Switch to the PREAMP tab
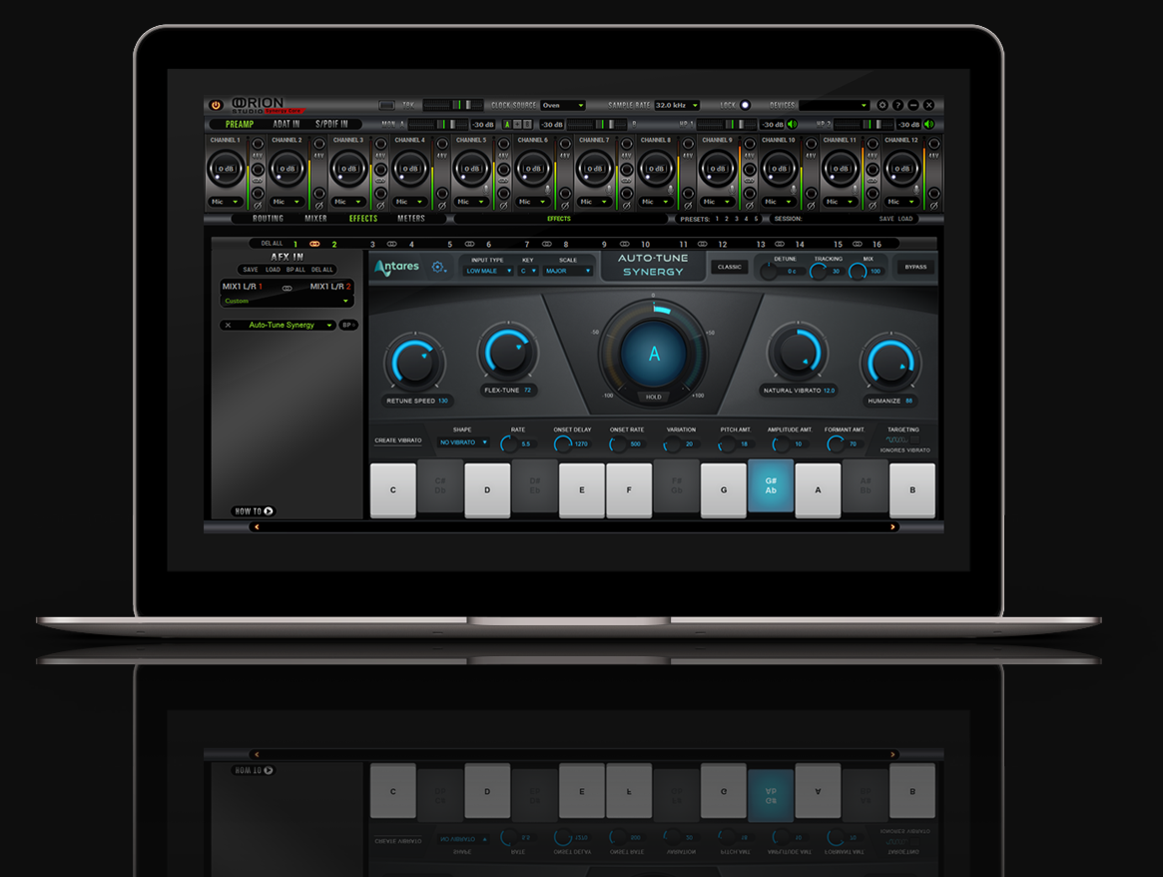Viewport: 1163px width, 877px height. tap(240, 124)
